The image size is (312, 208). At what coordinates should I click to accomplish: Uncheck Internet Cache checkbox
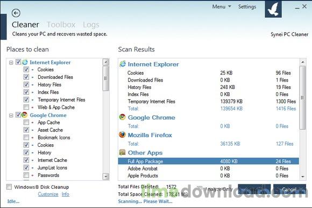click(x=26, y=160)
